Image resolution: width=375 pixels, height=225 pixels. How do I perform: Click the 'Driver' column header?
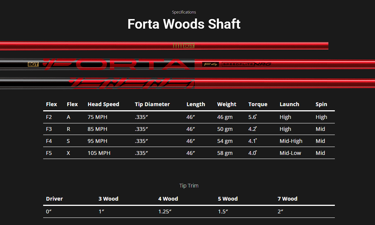(54, 199)
